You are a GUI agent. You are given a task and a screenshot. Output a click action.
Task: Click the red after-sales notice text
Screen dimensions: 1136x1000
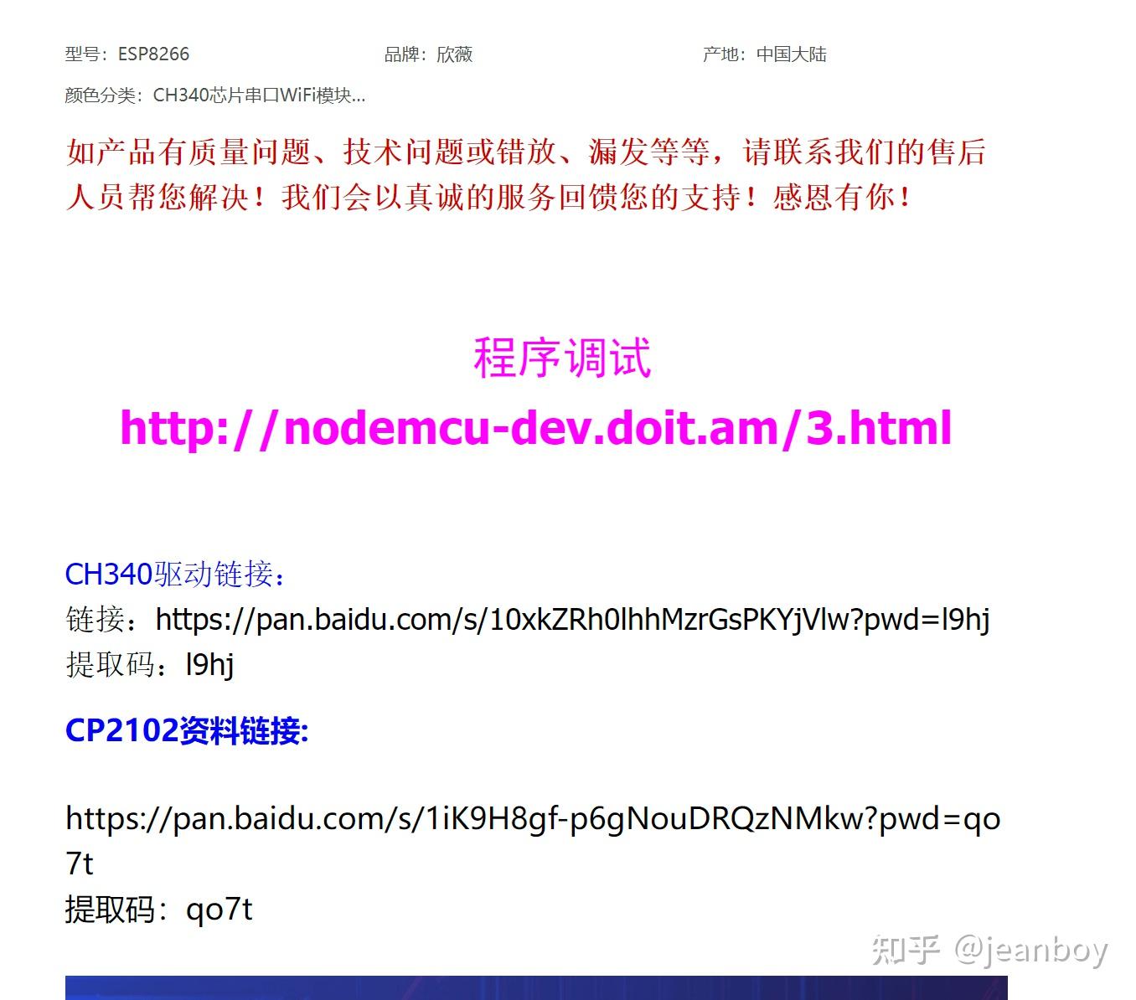coord(526,174)
